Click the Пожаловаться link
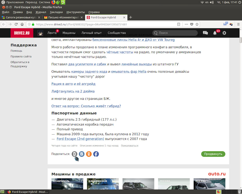The width and height of the screenshot is (242, 194). (130, 146)
